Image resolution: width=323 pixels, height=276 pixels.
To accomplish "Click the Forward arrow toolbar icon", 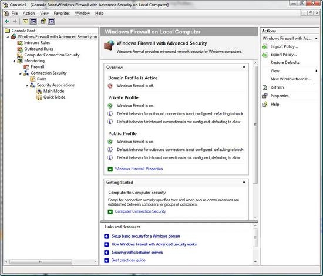I will [15, 21].
